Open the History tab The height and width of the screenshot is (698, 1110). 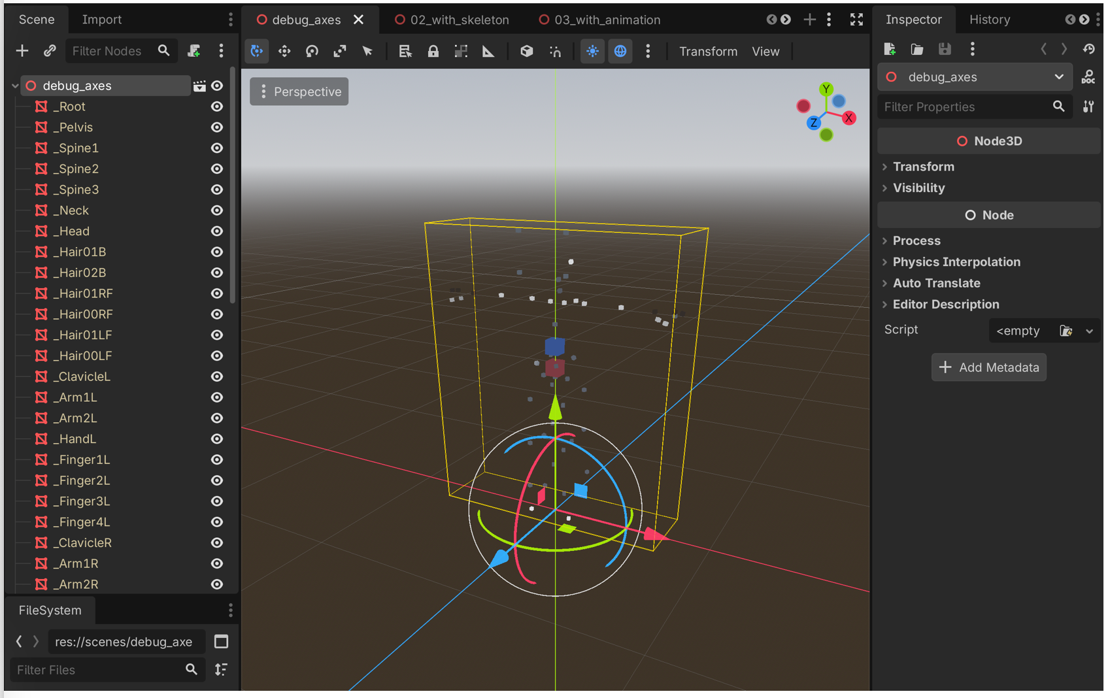pyautogui.click(x=989, y=20)
